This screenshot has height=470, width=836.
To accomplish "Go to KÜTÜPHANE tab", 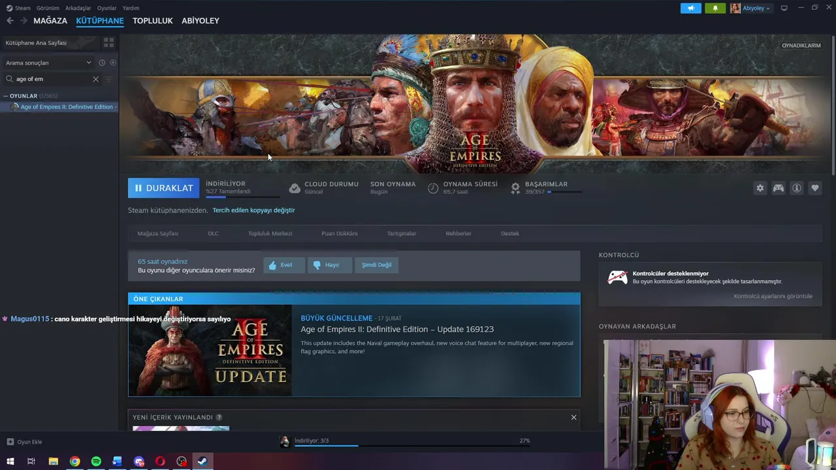I will click(100, 21).
